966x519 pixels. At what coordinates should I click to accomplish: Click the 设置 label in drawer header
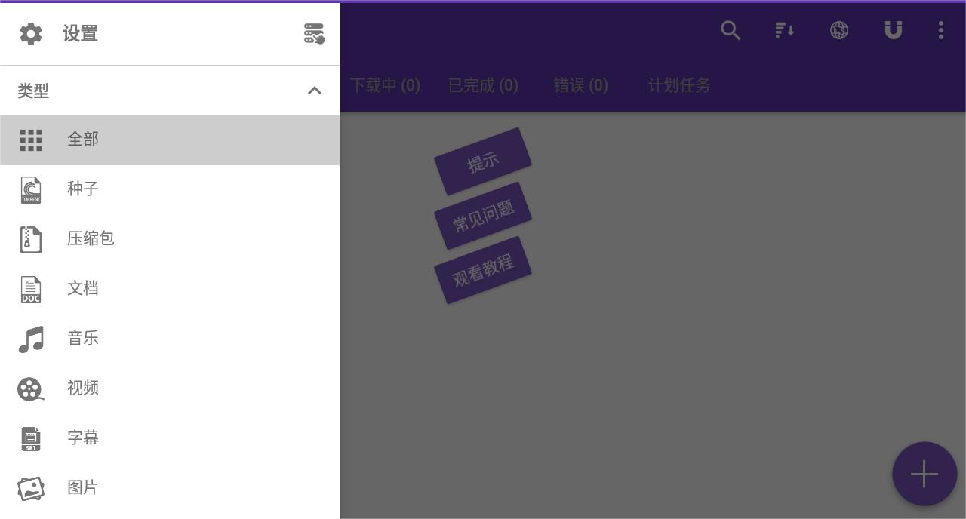80,33
